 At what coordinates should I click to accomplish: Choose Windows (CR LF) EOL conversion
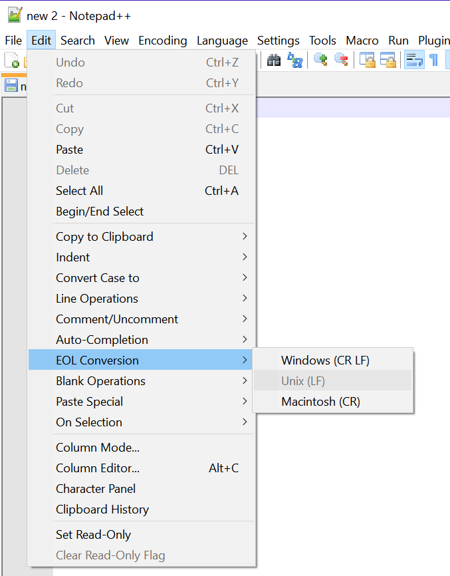(325, 360)
